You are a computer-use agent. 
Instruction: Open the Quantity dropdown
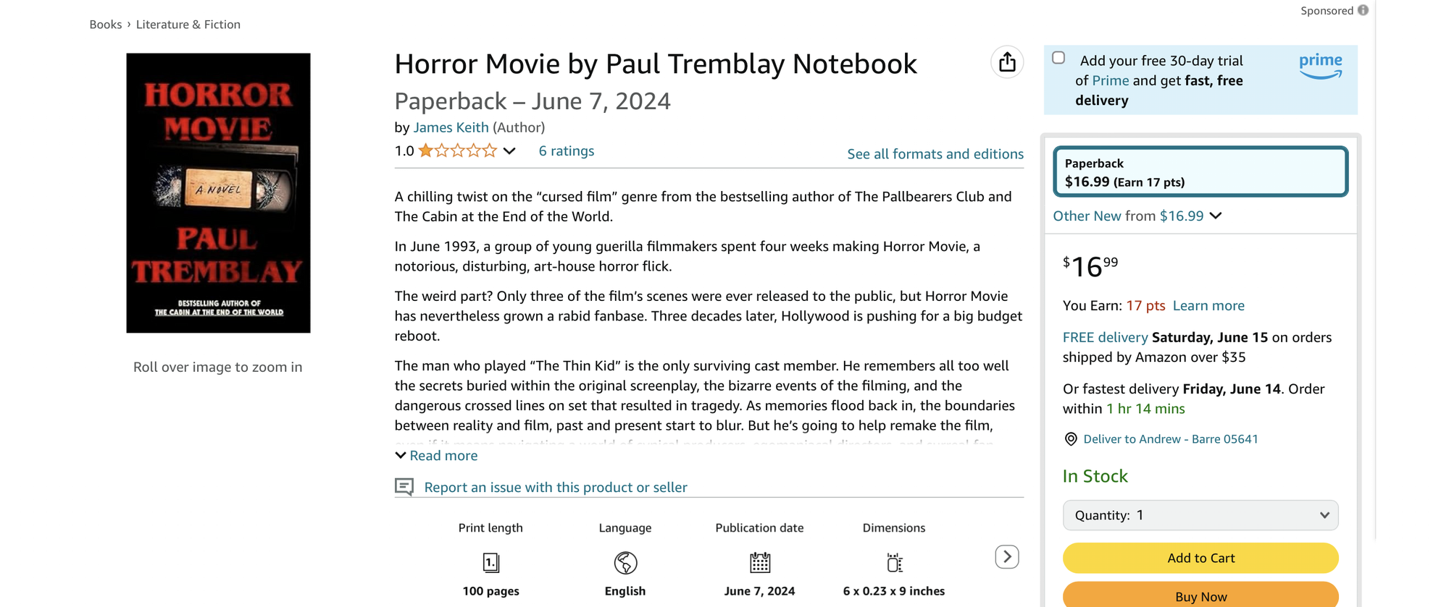[1200, 515]
